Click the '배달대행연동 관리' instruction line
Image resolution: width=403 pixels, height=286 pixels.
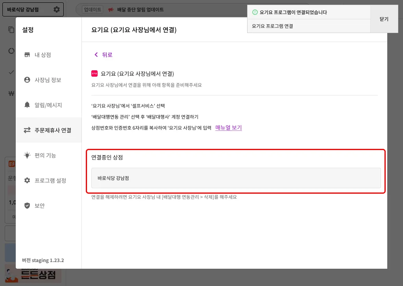click(x=145, y=117)
